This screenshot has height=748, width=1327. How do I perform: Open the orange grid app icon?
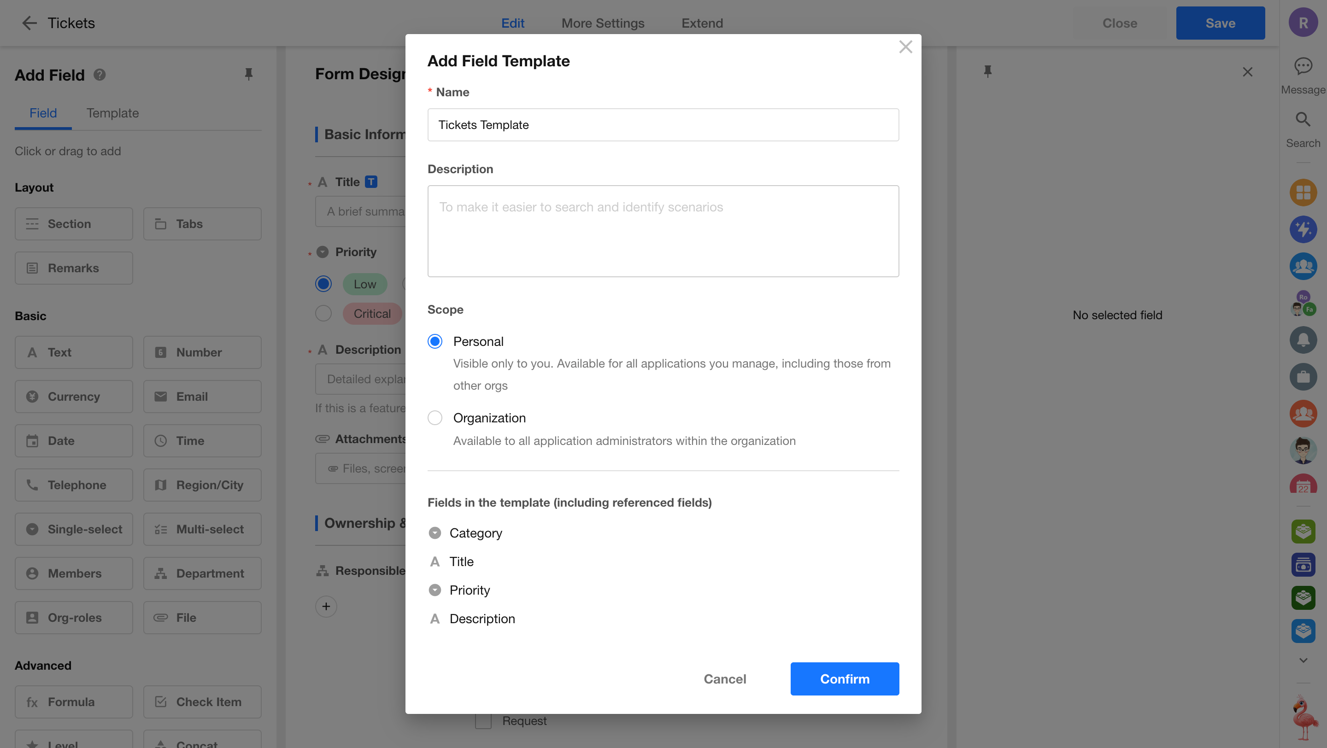(1303, 193)
